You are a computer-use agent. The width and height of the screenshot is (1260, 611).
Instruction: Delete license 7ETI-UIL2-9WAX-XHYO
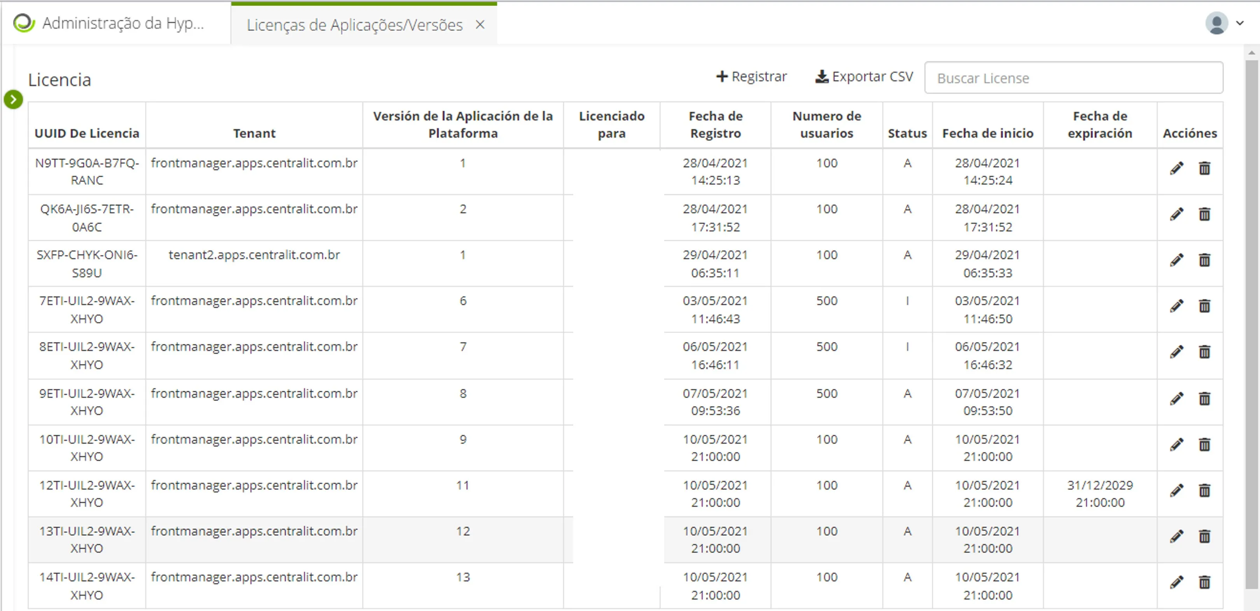(1204, 306)
